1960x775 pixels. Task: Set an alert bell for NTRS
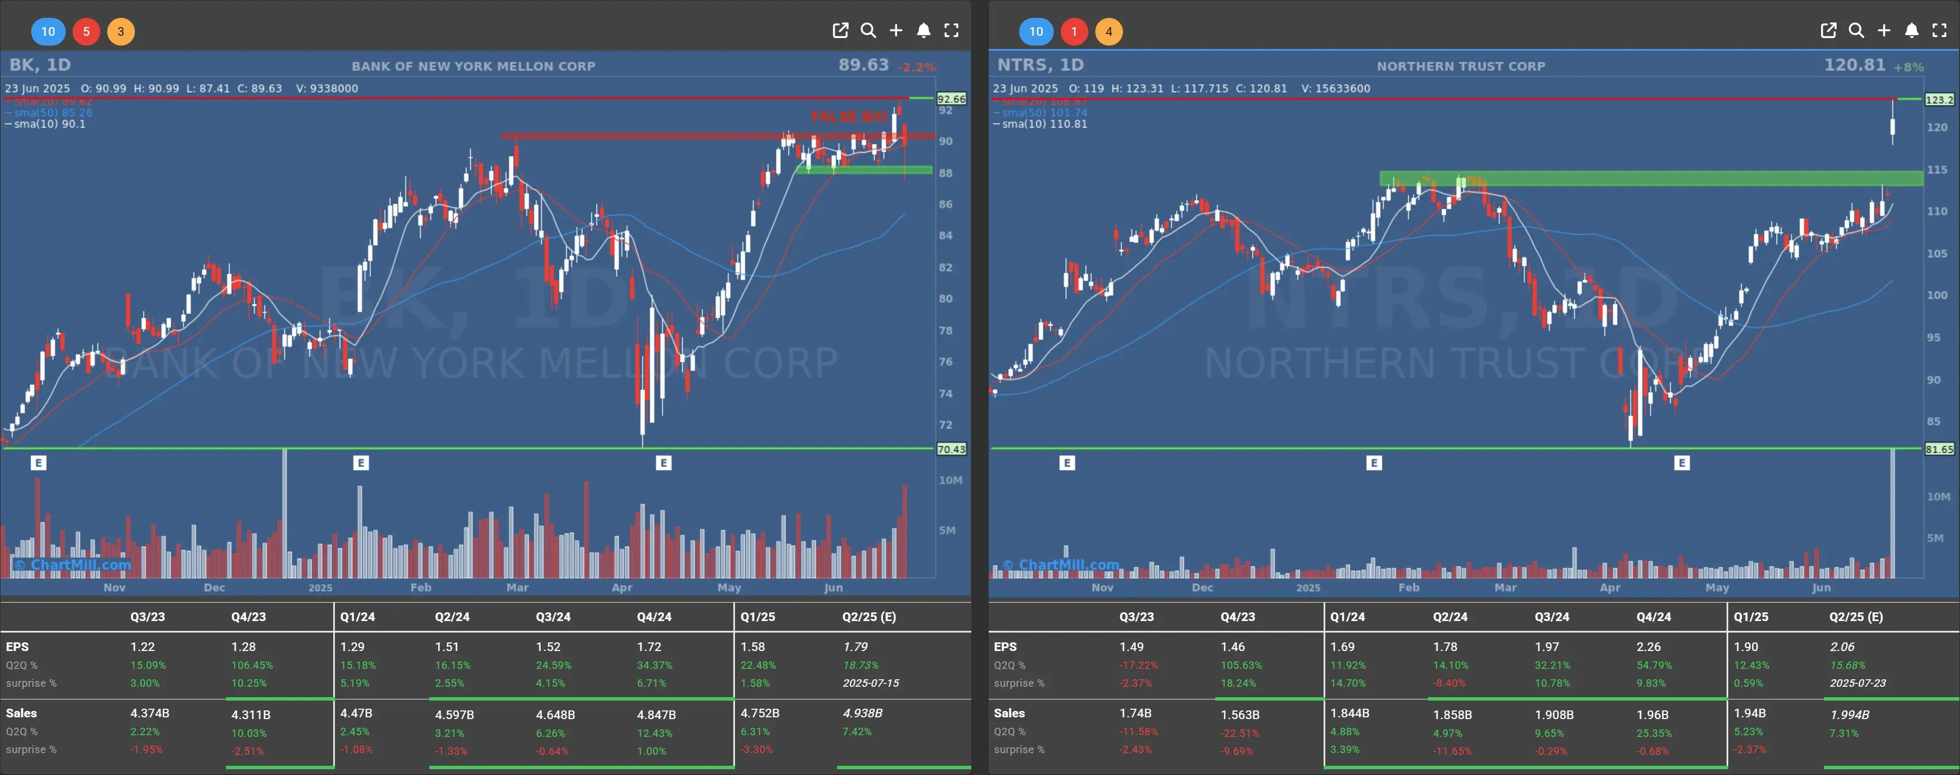1912,31
